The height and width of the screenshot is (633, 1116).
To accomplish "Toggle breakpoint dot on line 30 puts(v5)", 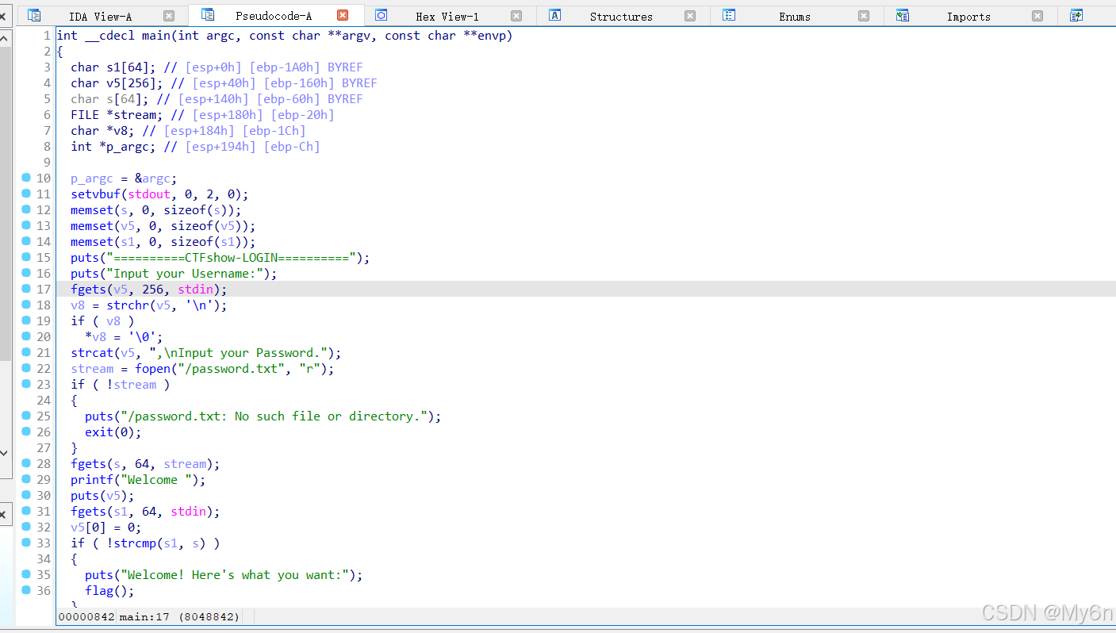I will click(x=26, y=495).
